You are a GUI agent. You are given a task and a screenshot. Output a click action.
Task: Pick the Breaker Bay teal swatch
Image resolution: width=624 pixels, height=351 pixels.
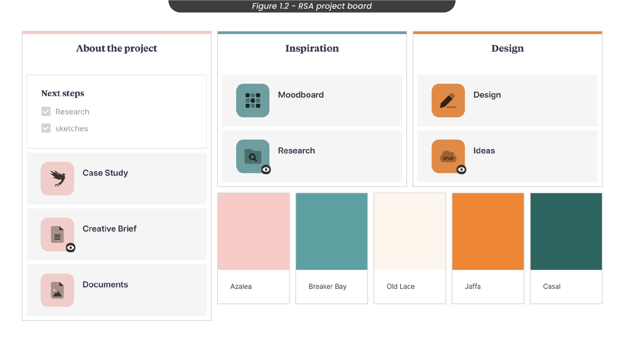coord(331,232)
